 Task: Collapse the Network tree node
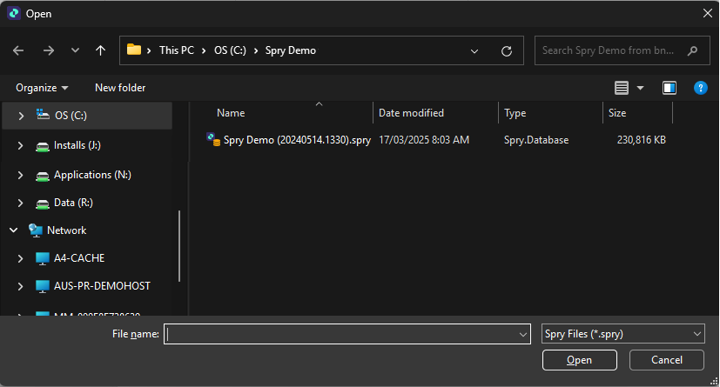tap(14, 230)
